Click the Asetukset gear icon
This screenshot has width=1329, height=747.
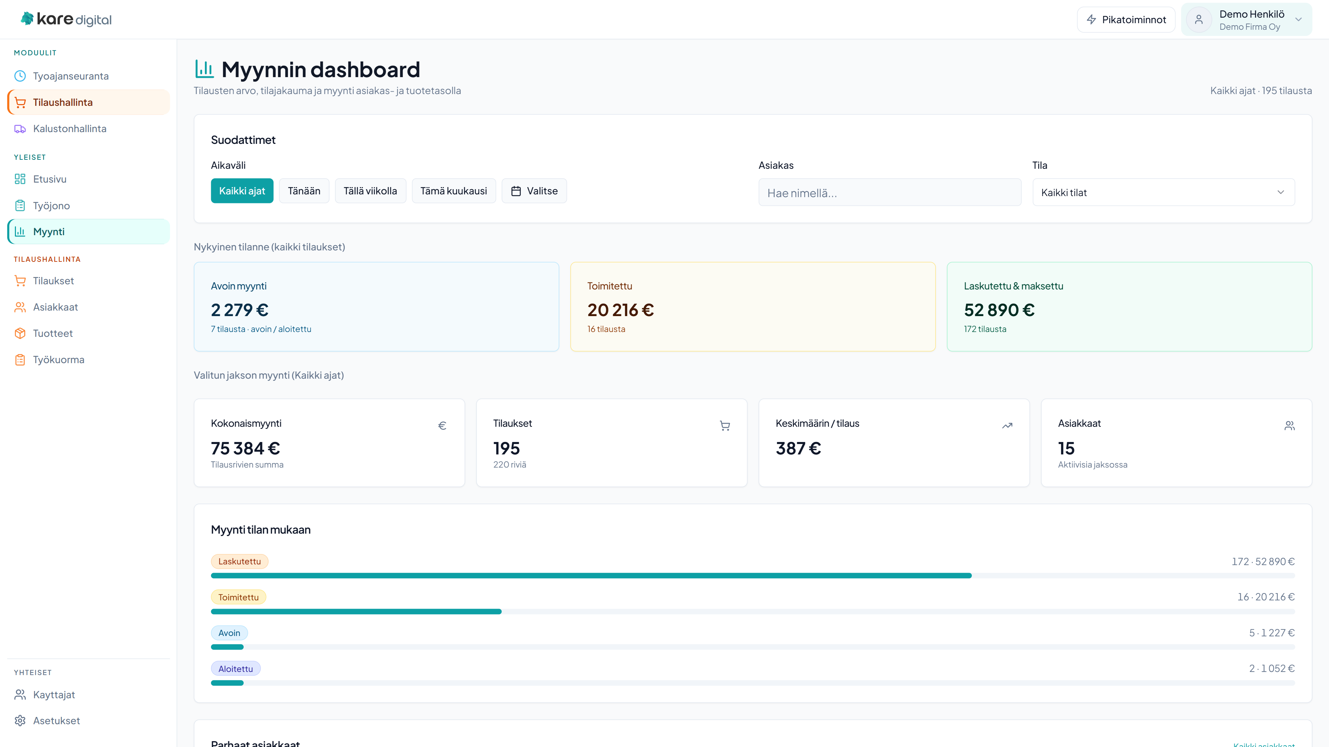click(x=20, y=721)
